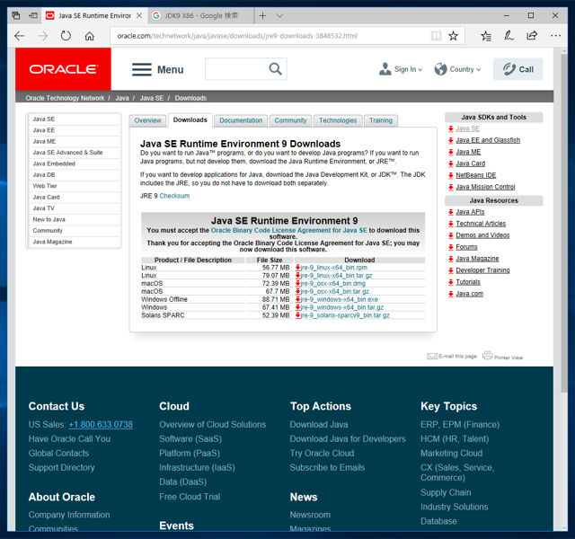Open the Oracle hamburger Menu

click(158, 70)
